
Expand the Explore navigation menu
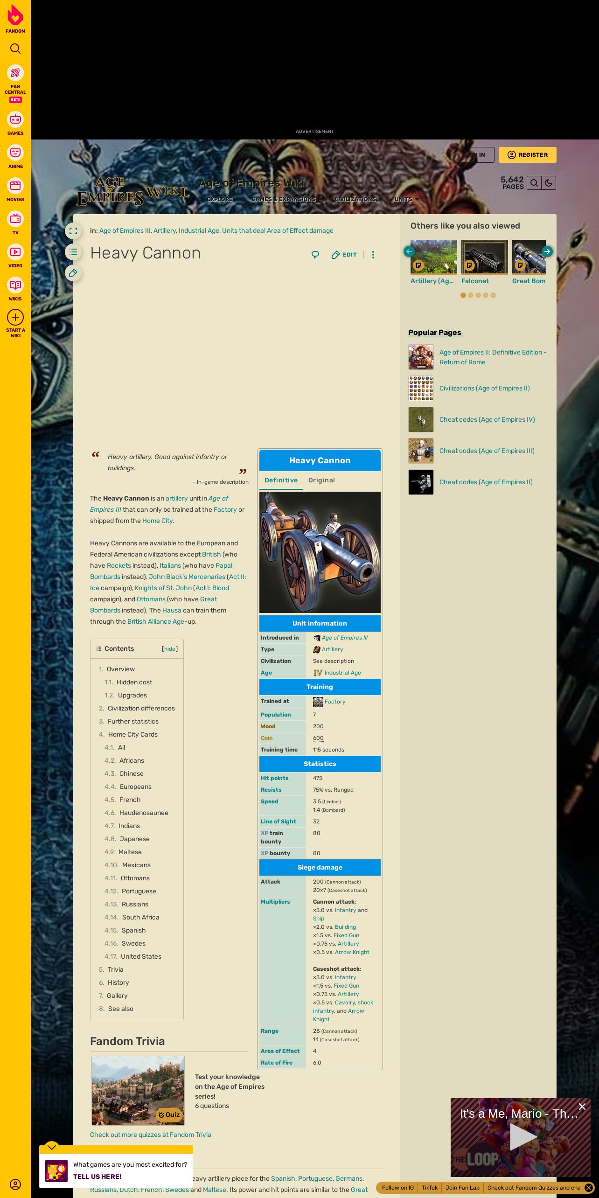[x=220, y=199]
